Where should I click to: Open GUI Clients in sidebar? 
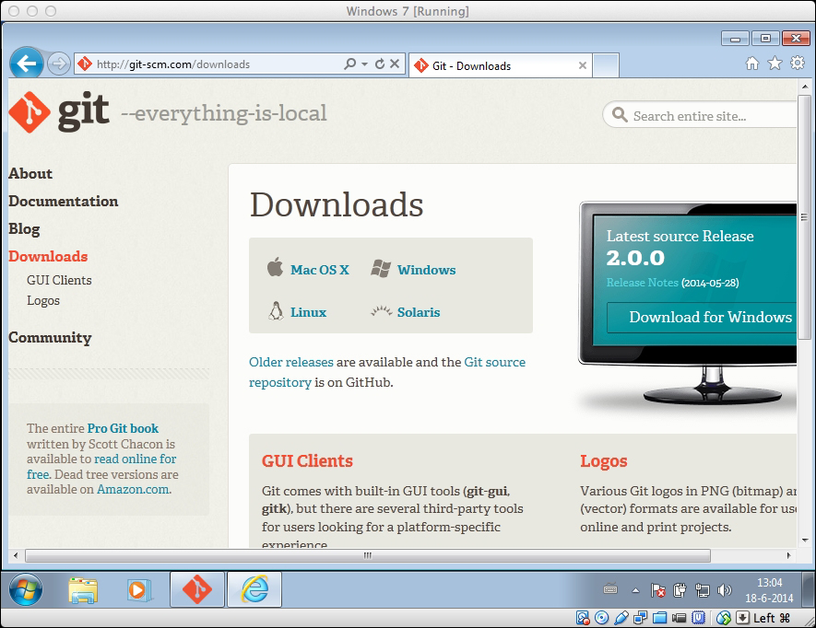coord(59,280)
